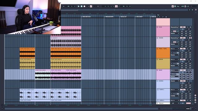Click the Previous Locator arrow
The width and height of the screenshot is (198, 111).
[x=157, y=17]
